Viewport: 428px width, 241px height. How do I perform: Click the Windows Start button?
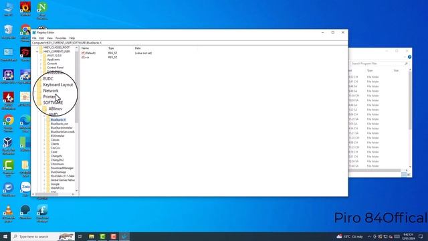point(5,236)
